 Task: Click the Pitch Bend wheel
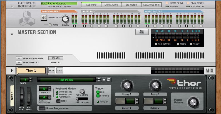[x=22, y=96]
